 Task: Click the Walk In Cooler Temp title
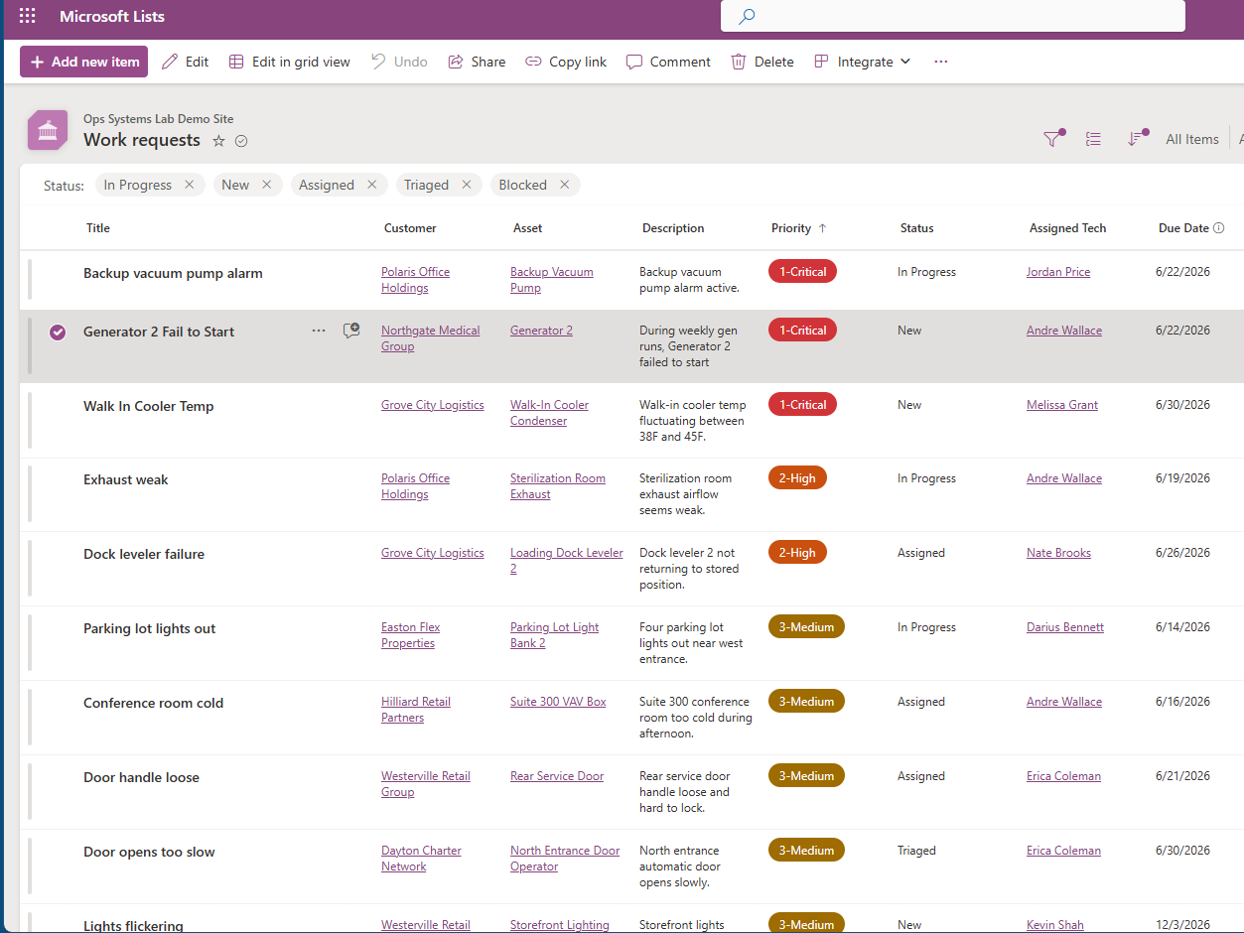click(x=149, y=406)
